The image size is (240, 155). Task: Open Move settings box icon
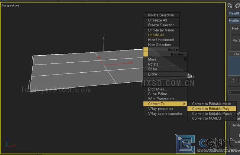[x=185, y=59]
